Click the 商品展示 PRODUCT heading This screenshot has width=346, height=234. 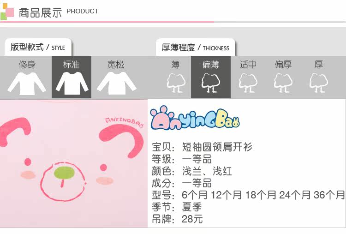(x=59, y=12)
